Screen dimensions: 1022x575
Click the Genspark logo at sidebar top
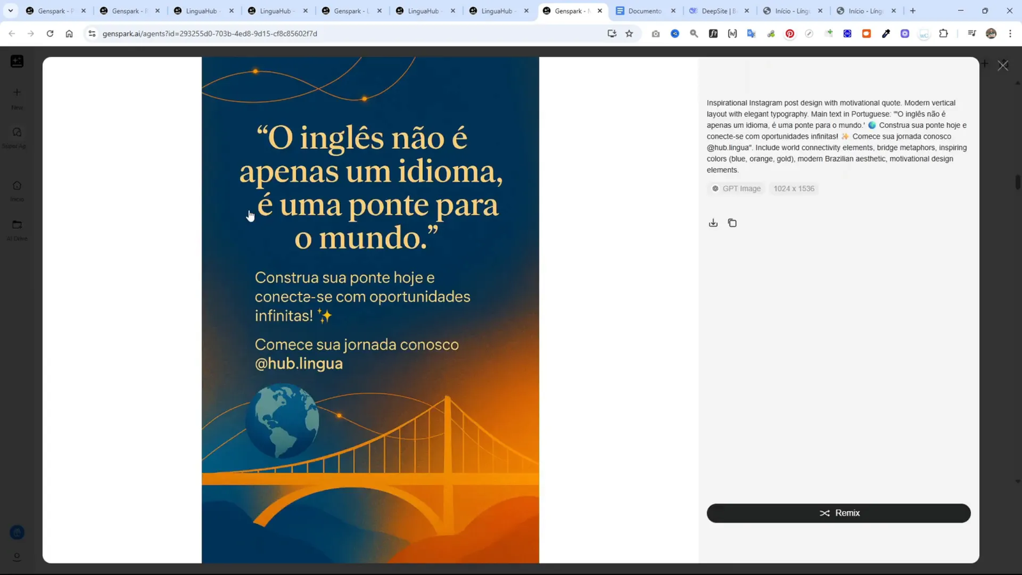(16, 61)
